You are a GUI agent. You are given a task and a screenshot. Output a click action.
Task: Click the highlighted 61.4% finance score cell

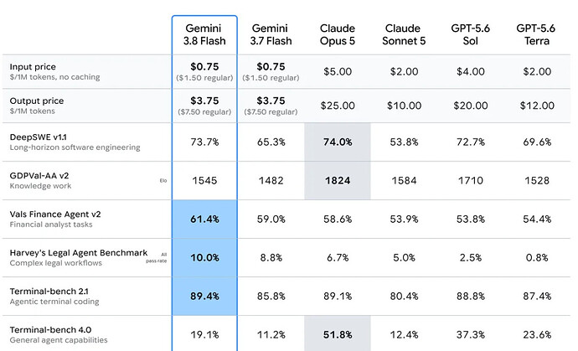[204, 219]
